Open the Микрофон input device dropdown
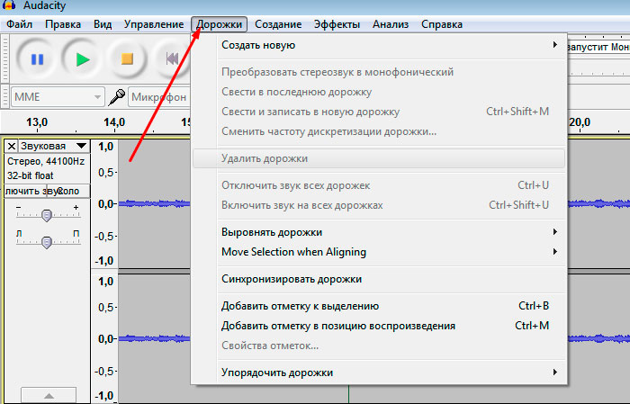Image resolution: width=630 pixels, height=404 pixels. click(159, 97)
